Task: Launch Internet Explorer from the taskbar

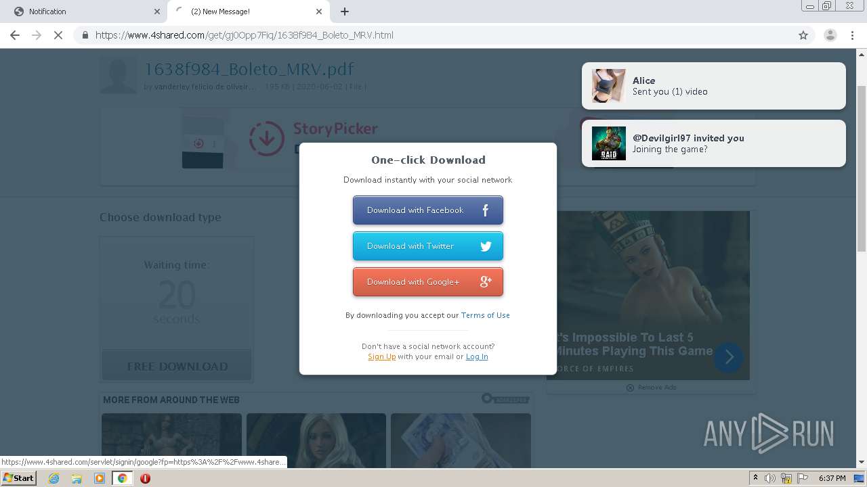Action: pos(54,478)
